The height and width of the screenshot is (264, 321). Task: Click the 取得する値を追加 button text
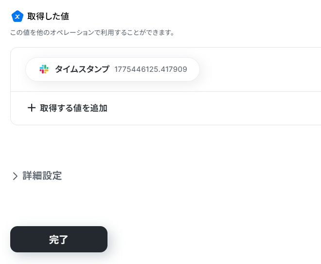click(x=73, y=108)
